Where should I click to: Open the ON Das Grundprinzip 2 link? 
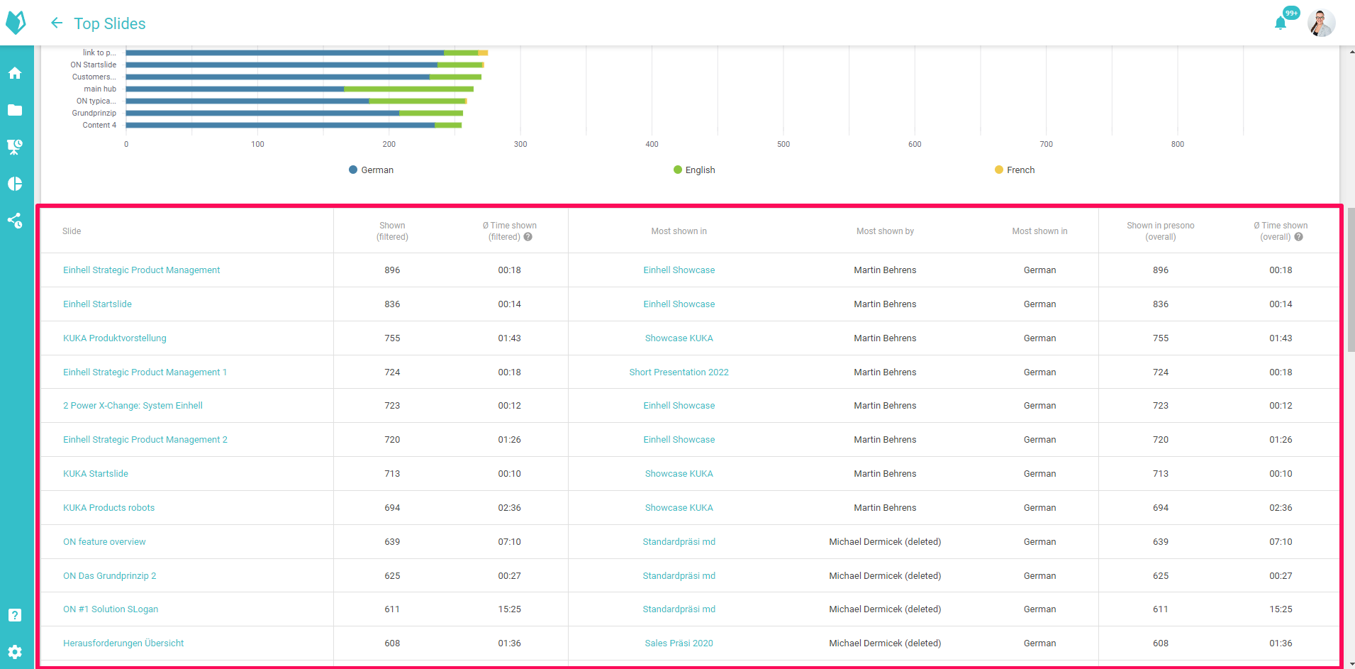pos(109,576)
